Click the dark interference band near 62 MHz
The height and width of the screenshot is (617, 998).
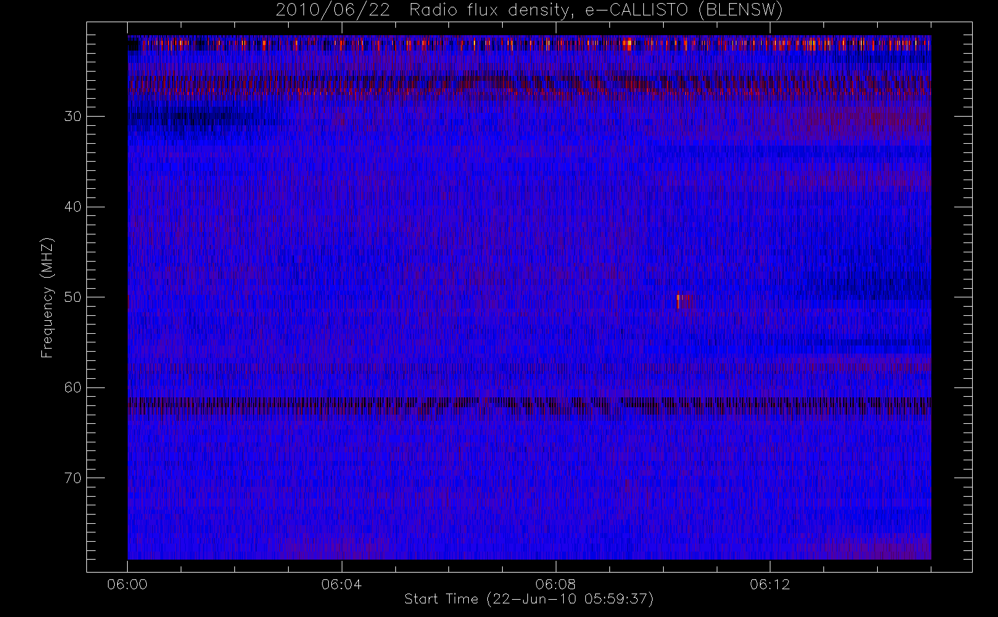click(x=529, y=404)
